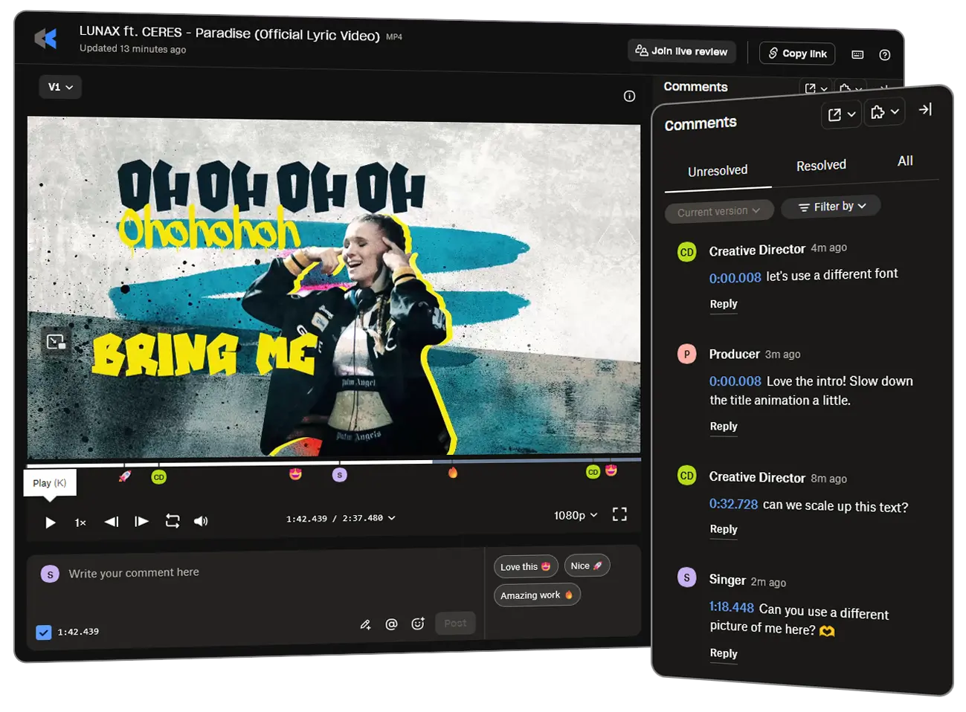Step forward one frame
This screenshot has width=966, height=712.
(x=141, y=522)
